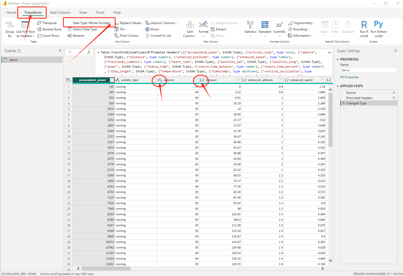403x276 pixels.
Task: Expand the formula bar
Action: (x=330, y=52)
